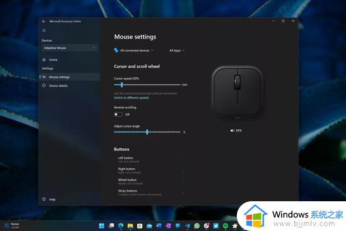Click the Device details info icon

(x=44, y=85)
